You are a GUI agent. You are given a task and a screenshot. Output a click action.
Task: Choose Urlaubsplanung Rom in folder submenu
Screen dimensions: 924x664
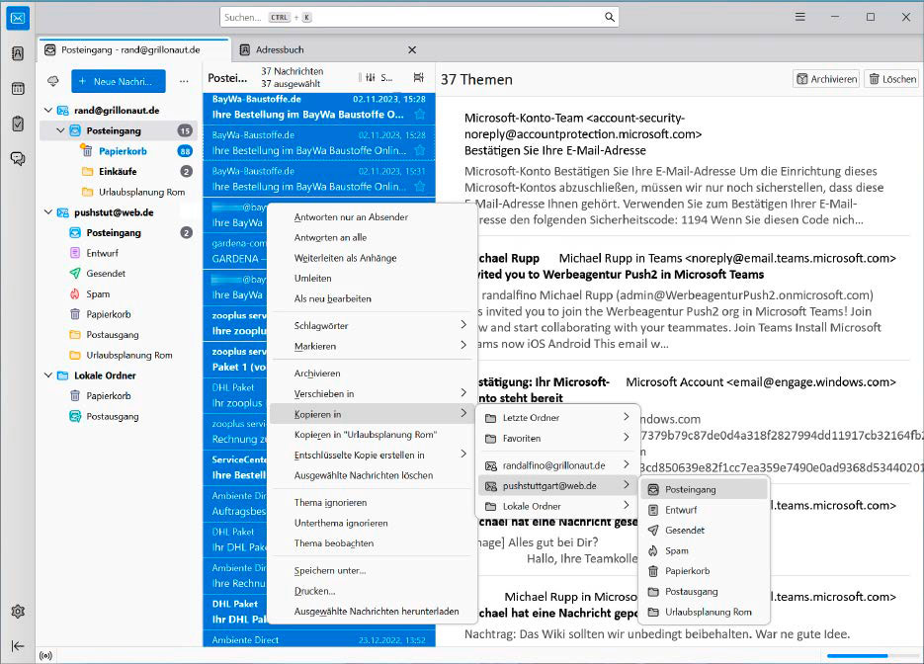[704, 613]
